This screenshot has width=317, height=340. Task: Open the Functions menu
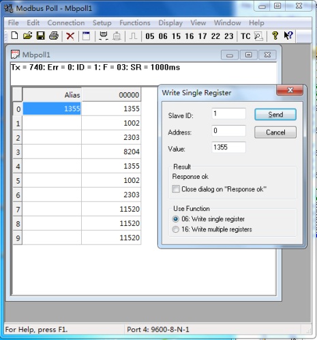coord(135,23)
